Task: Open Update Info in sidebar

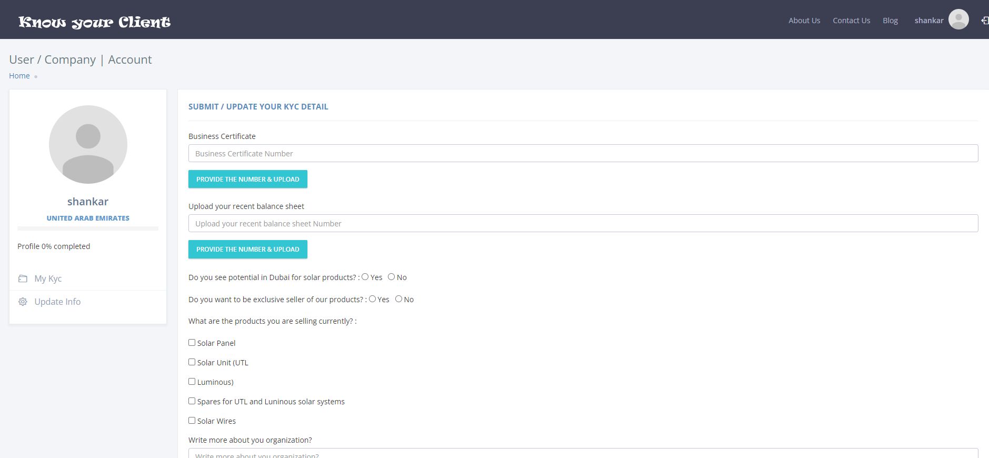Action: 57,302
